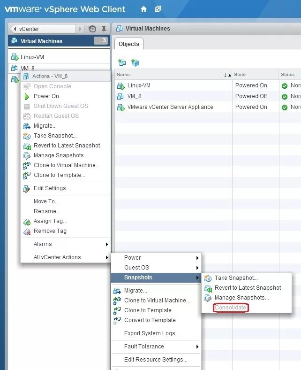301x370 pixels.
Task: Click the Virtual Machines count badge 3
Action: tap(101, 40)
